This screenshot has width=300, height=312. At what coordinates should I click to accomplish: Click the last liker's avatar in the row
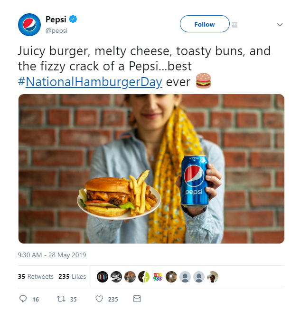click(x=213, y=277)
